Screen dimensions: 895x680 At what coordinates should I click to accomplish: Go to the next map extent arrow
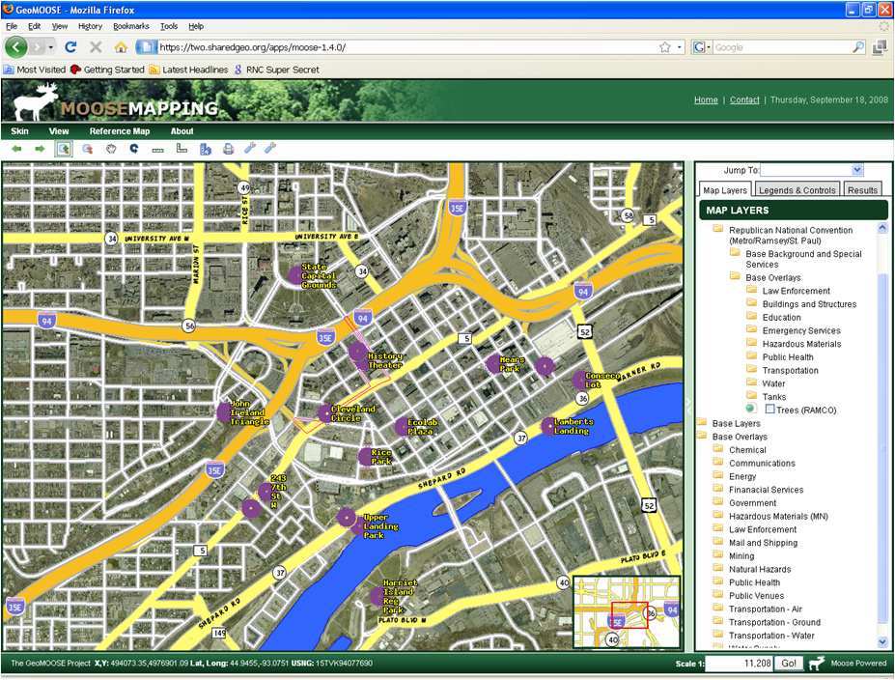point(40,149)
